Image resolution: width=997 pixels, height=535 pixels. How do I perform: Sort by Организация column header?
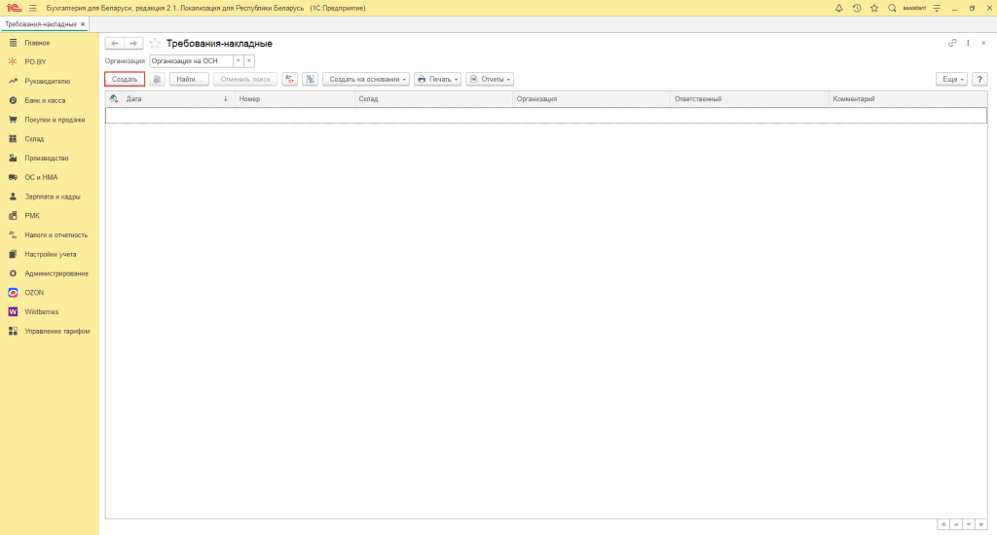[x=591, y=99]
